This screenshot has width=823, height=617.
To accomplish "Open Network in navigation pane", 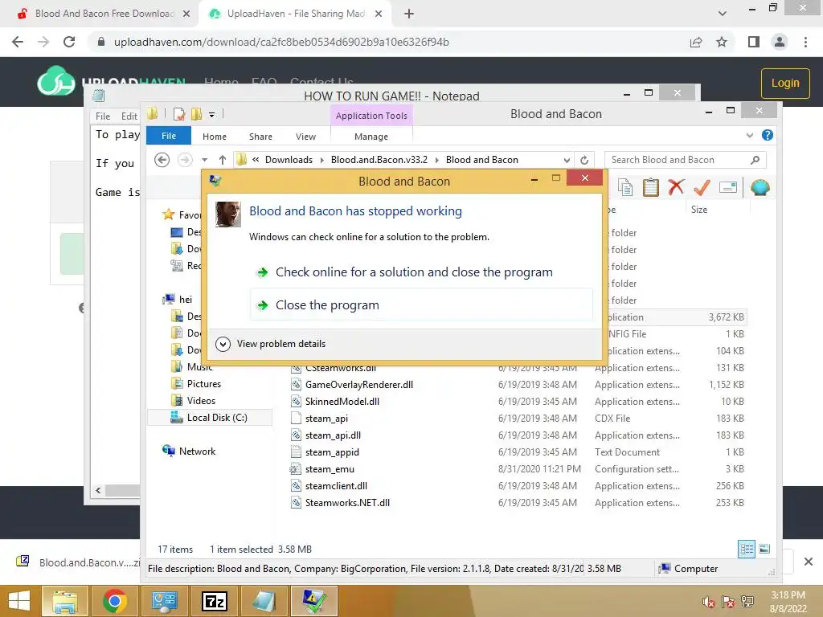I will pos(197,452).
